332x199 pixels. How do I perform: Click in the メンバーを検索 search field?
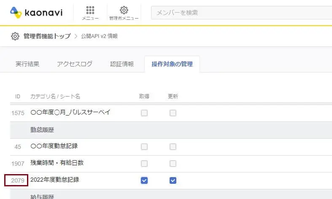pyautogui.click(x=240, y=13)
